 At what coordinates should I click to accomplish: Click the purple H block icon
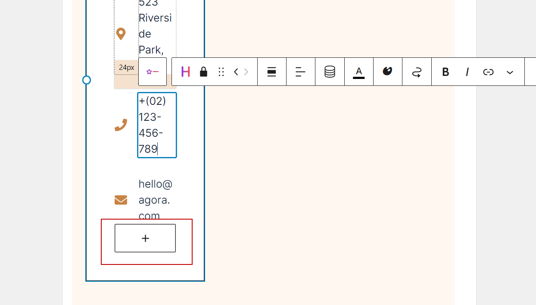pos(186,72)
